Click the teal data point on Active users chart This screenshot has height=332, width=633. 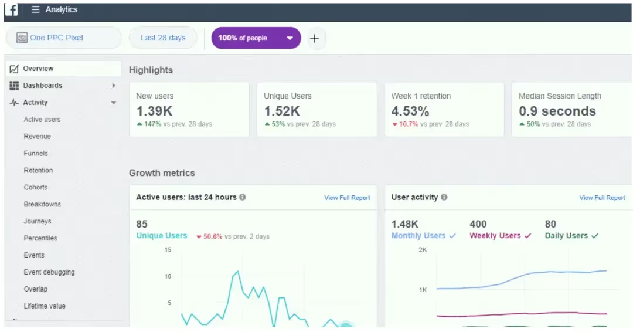[346, 325]
